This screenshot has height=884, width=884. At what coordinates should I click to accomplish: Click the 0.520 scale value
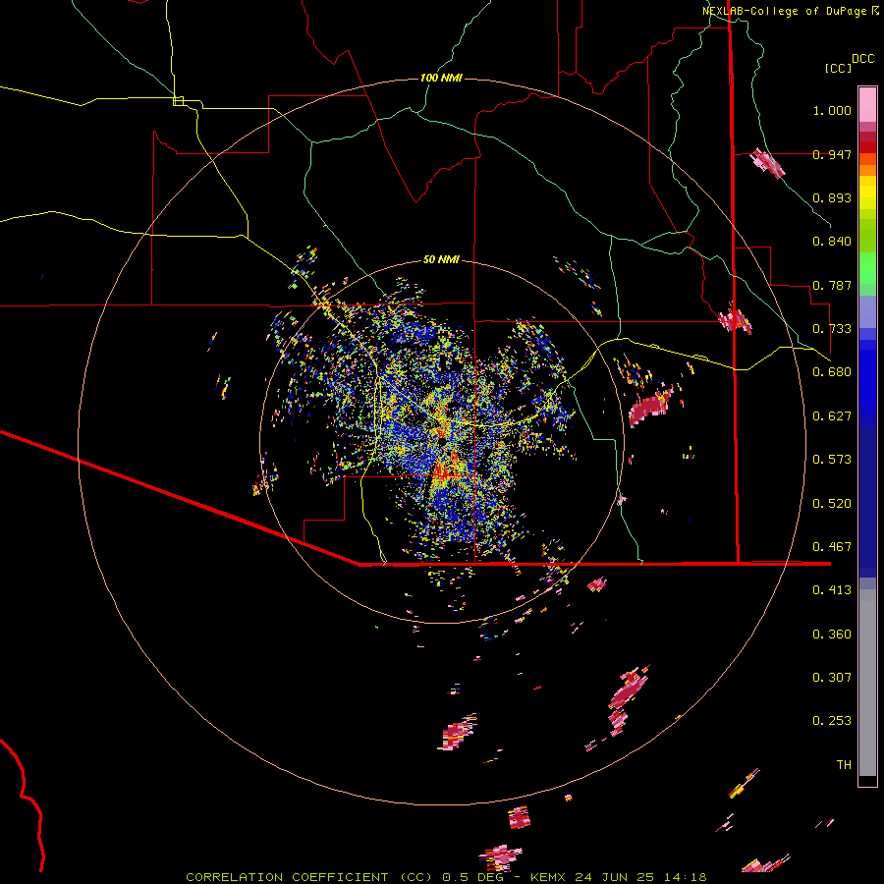tap(832, 504)
